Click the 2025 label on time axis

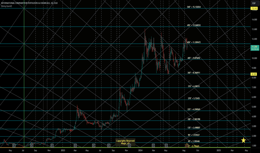click(x=219, y=150)
